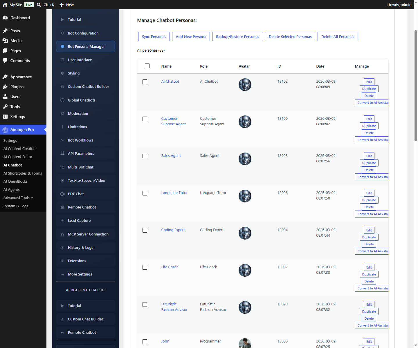418x348 pixels.
Task: Open the User Interface tab
Action: click(86, 60)
